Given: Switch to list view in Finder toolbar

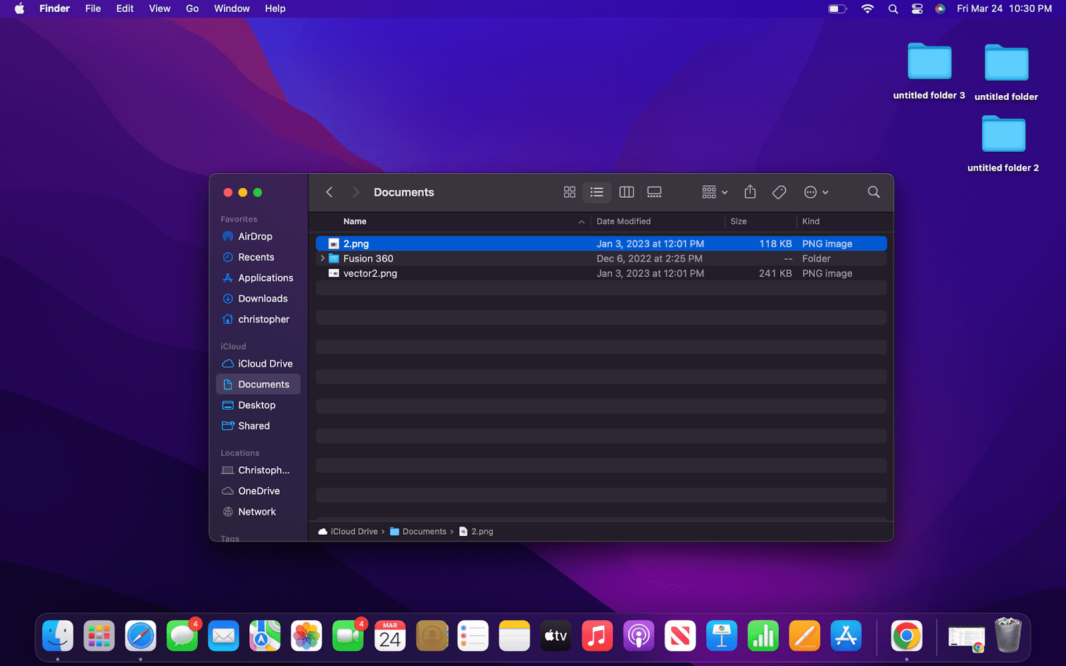Looking at the screenshot, I should (x=597, y=192).
